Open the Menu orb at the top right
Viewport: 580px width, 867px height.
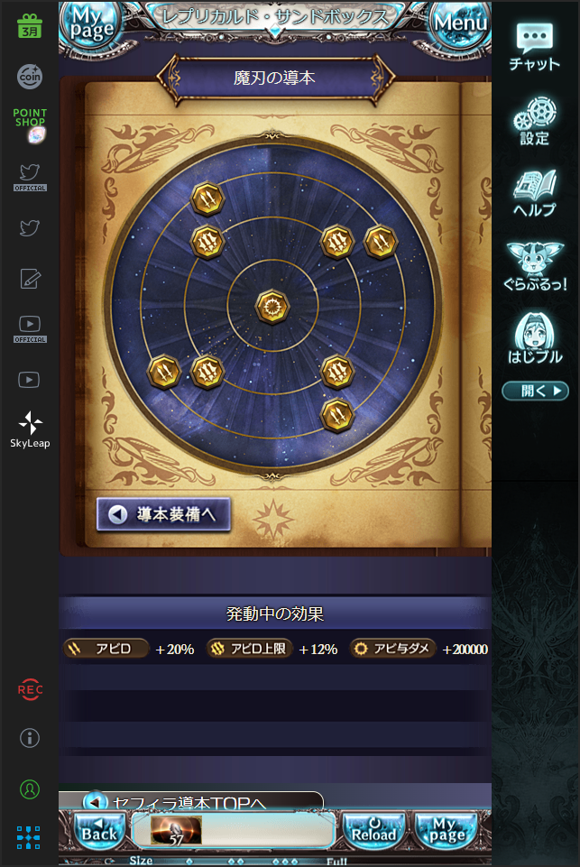(x=460, y=25)
